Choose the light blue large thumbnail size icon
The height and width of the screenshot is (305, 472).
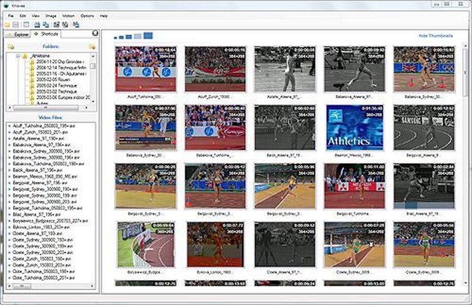[137, 36]
